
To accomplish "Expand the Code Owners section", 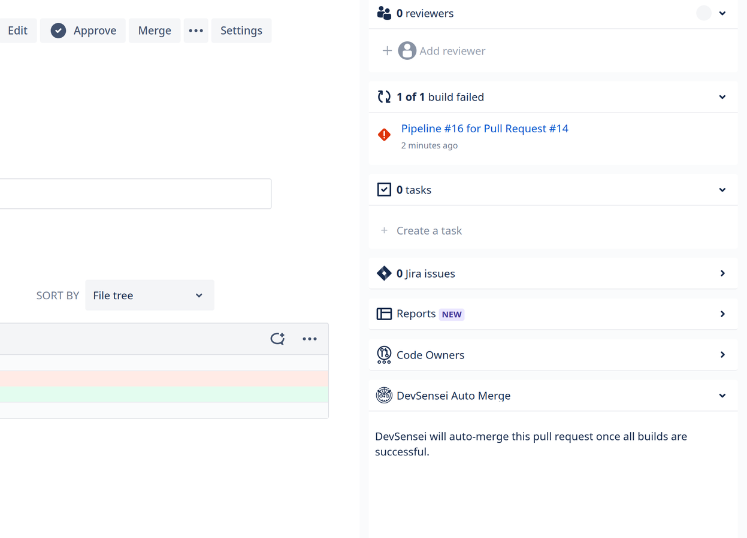I will click(x=722, y=355).
